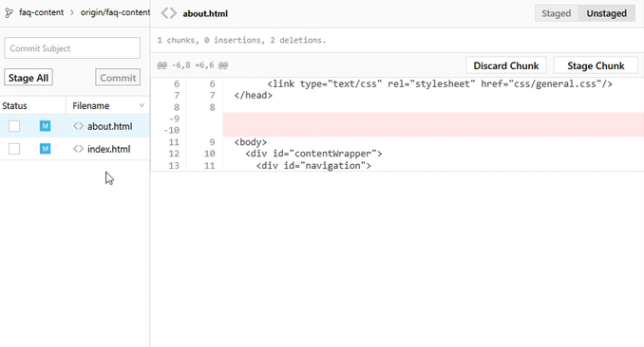
Task: Click the code brackets icon next to about.html header
Action: coord(168,13)
